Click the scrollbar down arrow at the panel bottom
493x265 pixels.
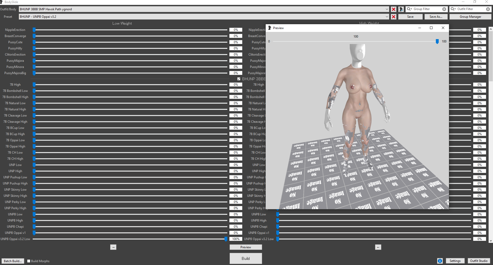pos(491,241)
